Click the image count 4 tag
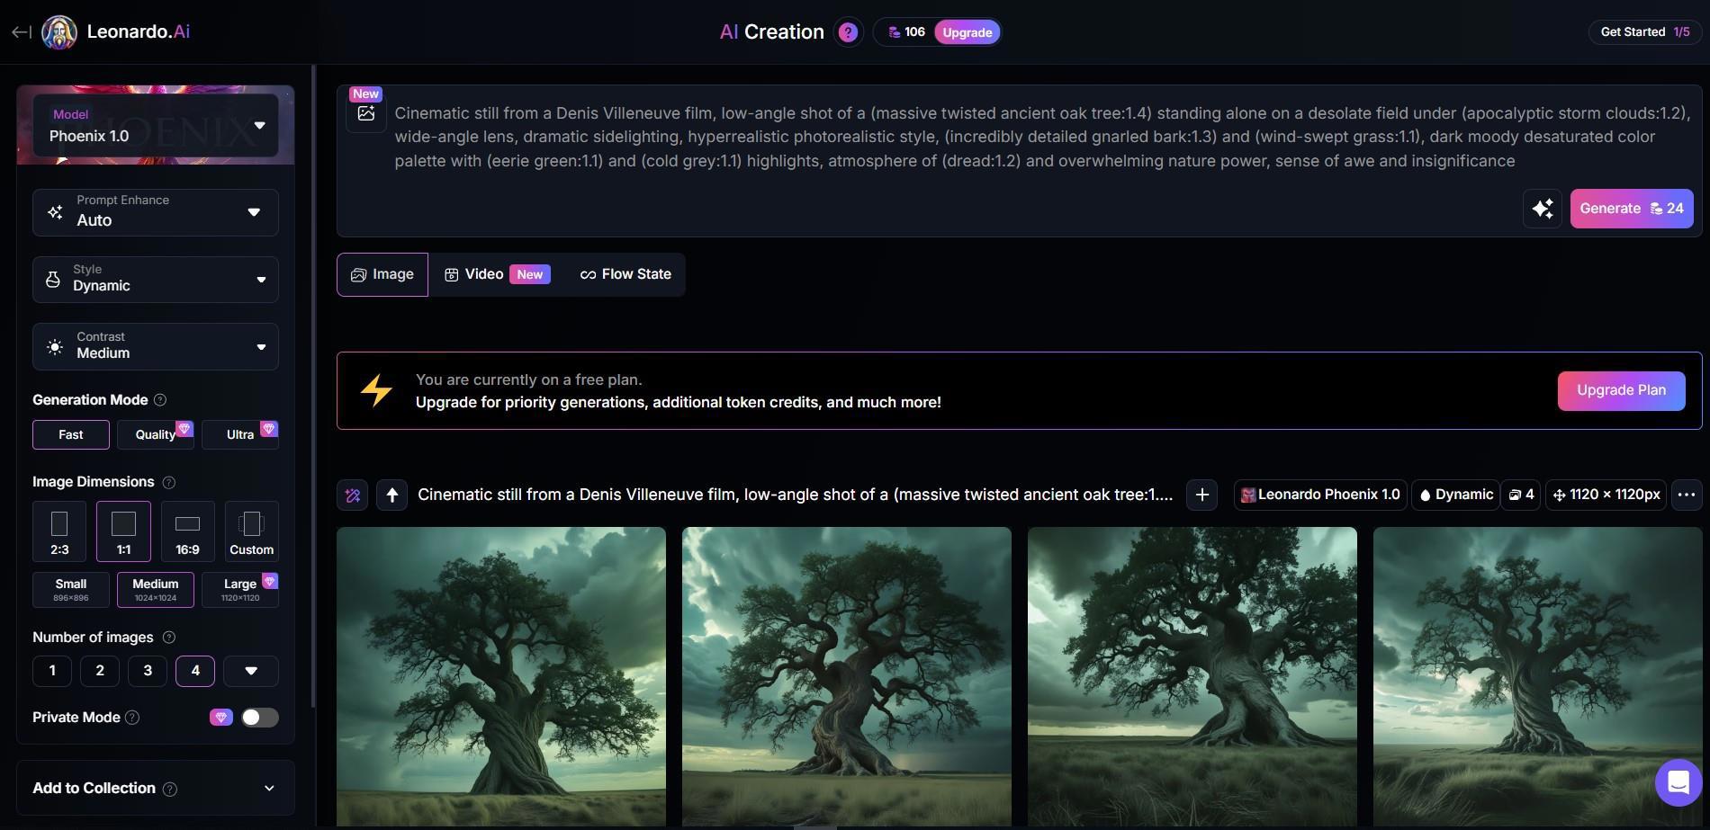The image size is (1710, 830). click(x=1521, y=495)
